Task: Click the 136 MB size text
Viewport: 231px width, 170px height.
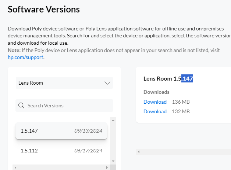Action: [181, 102]
